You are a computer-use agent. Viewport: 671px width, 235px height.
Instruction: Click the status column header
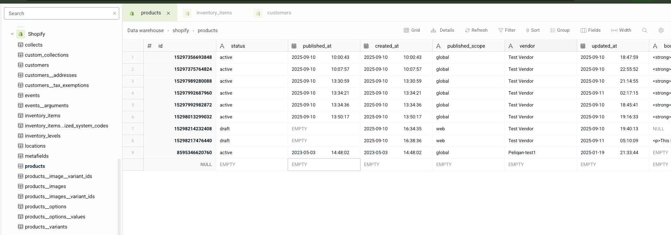[252, 46]
